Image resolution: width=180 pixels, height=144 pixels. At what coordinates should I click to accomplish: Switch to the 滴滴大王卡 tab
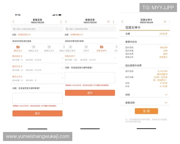(x=49, y=49)
